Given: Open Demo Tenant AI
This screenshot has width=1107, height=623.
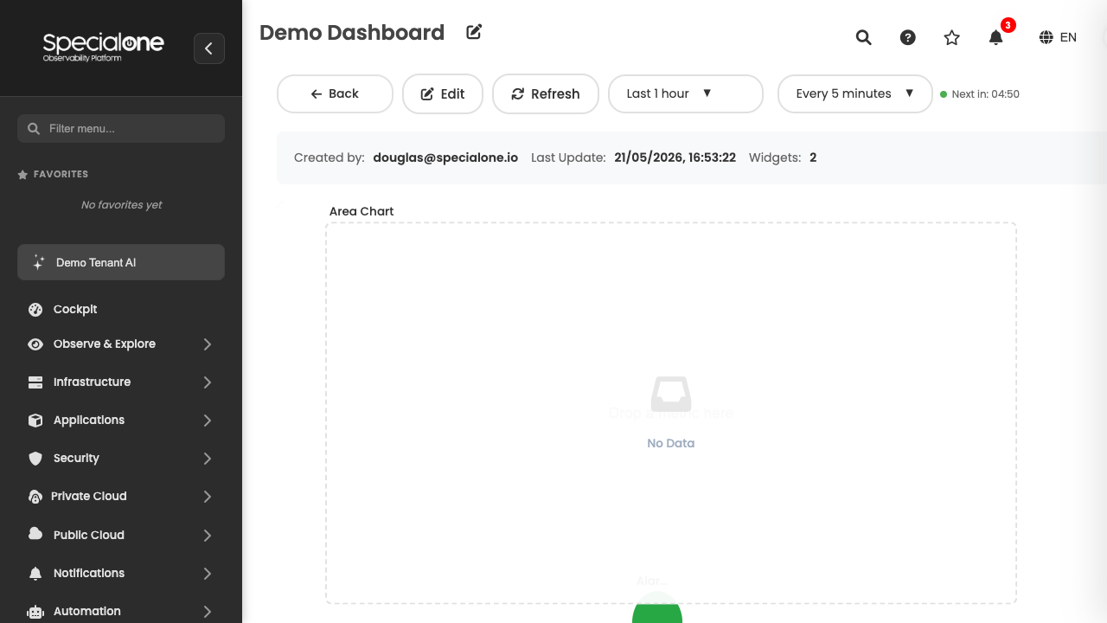Looking at the screenshot, I should point(121,262).
